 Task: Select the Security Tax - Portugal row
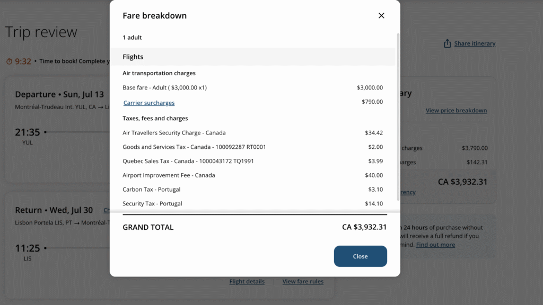click(x=252, y=204)
